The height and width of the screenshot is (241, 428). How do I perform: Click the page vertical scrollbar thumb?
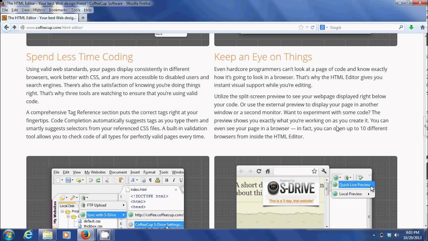(x=425, y=126)
